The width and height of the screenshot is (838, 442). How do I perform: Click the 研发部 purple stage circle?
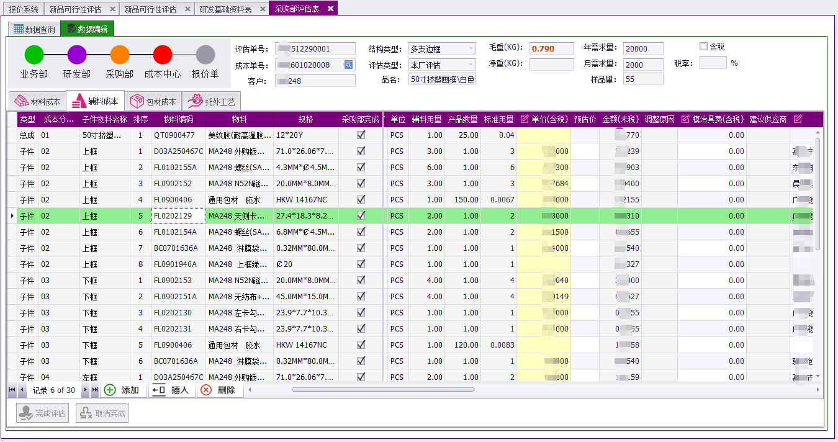77,55
